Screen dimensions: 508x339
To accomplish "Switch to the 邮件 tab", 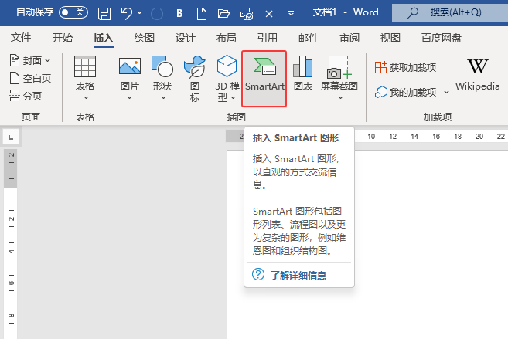I will click(309, 38).
